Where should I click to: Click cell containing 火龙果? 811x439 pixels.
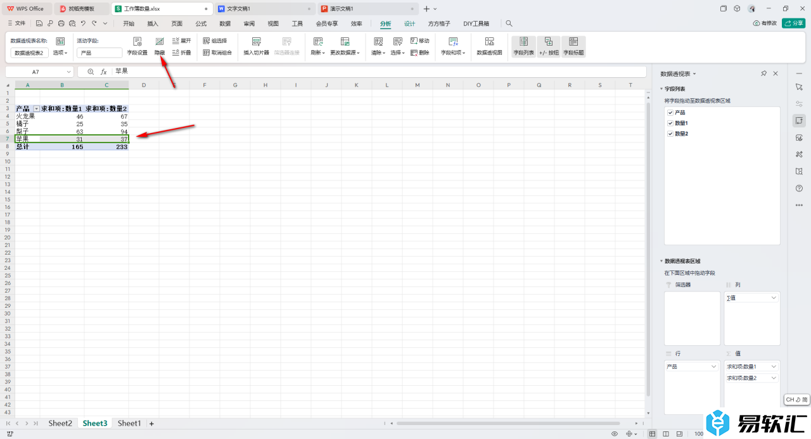tap(27, 117)
